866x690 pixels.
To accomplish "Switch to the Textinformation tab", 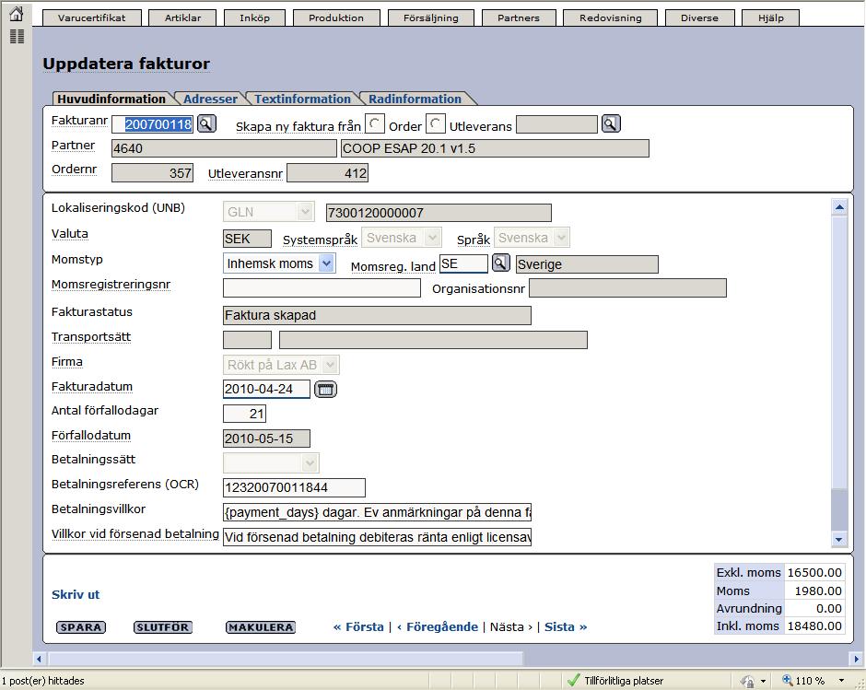I will pos(303,99).
